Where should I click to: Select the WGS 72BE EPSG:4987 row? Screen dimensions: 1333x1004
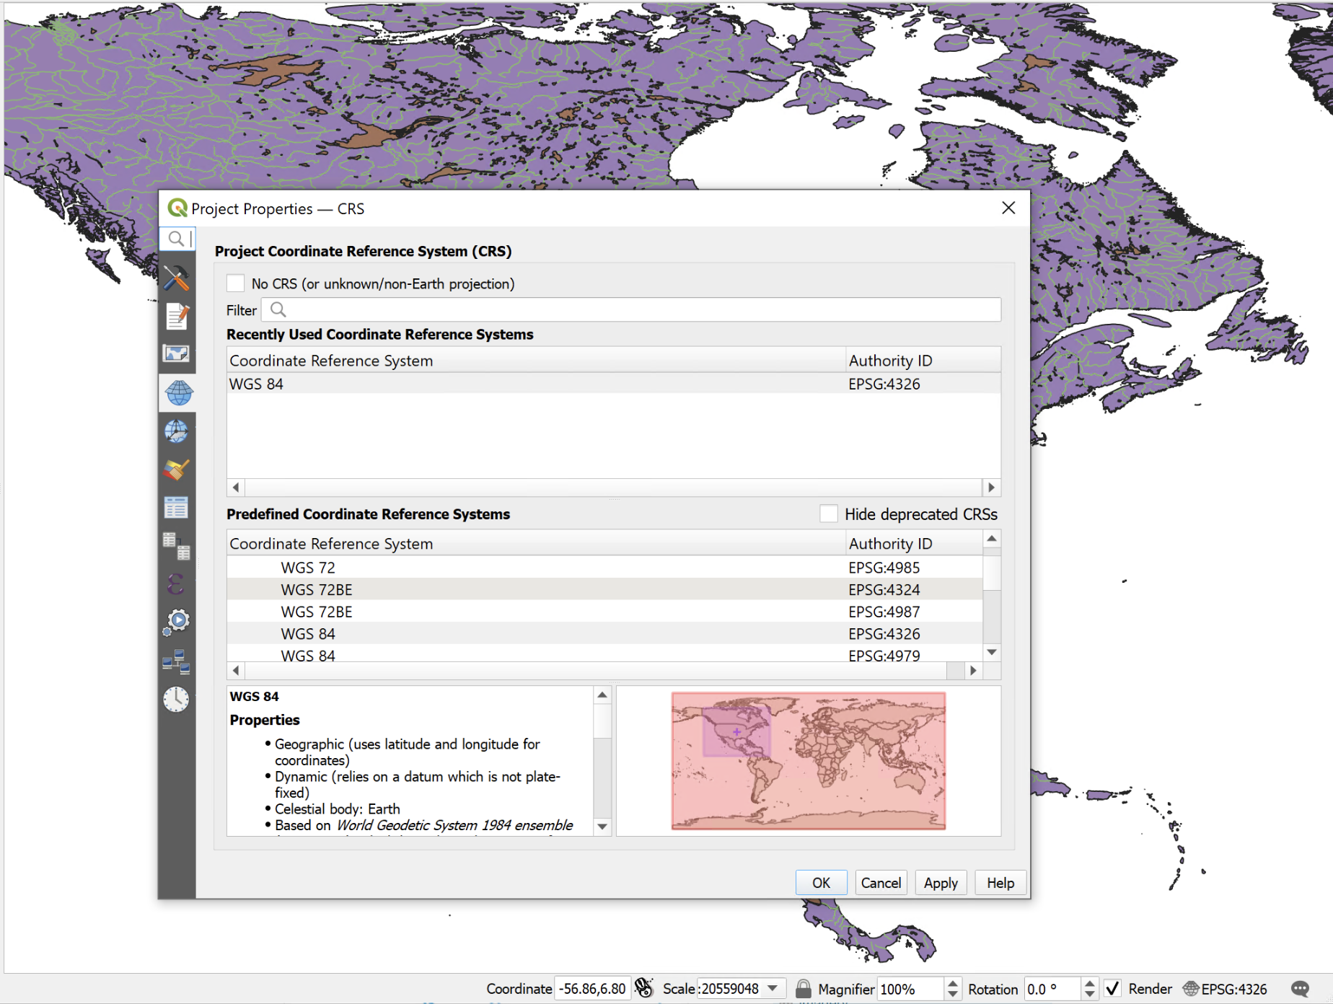[604, 612]
